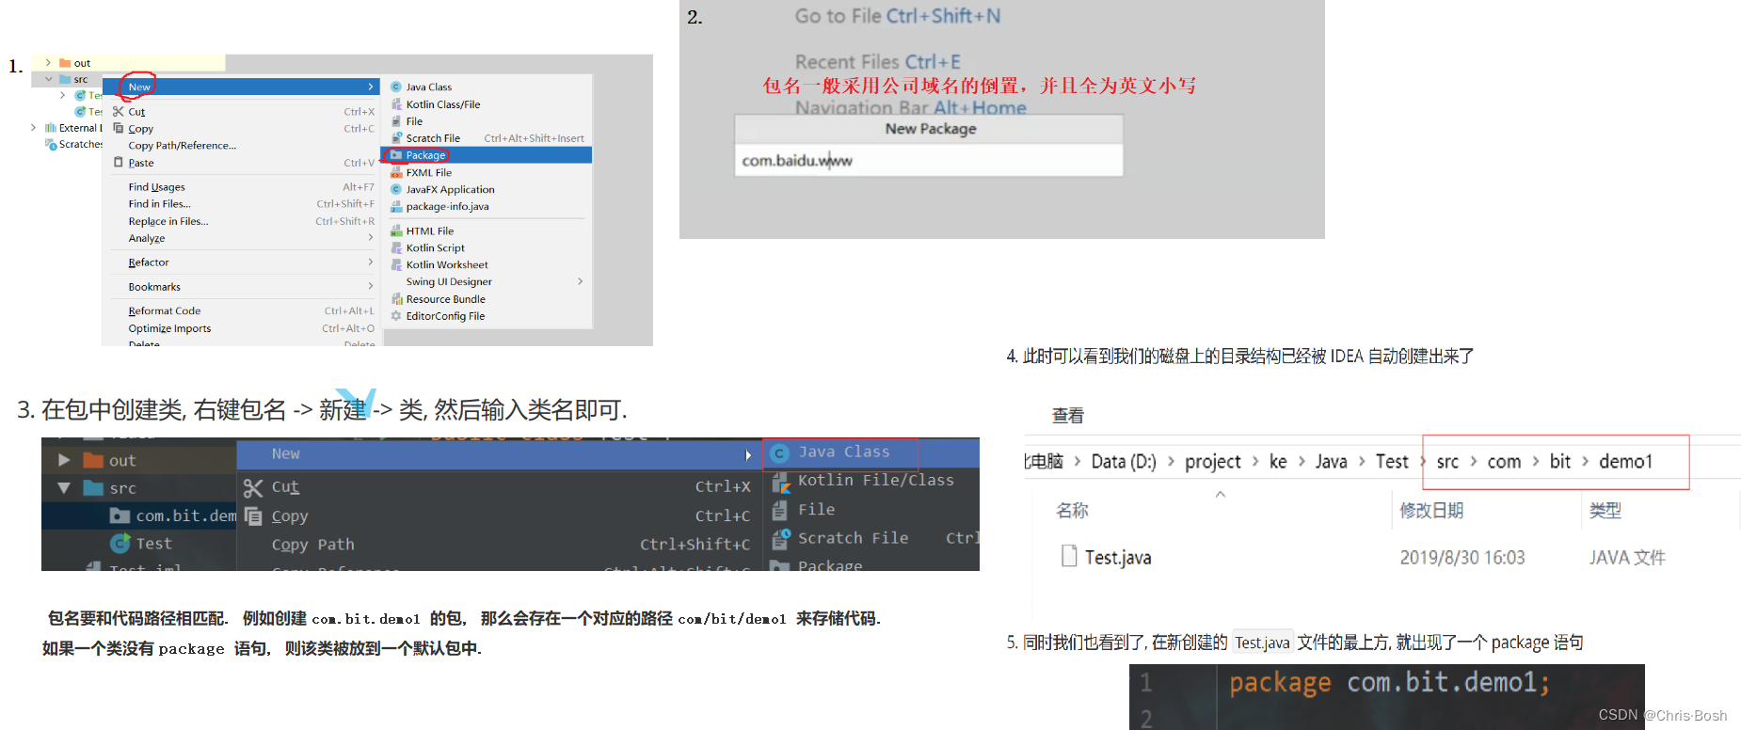The width and height of the screenshot is (1741, 730).
Task: Click the Java Class icon in the dark submenu
Action: coord(779,453)
